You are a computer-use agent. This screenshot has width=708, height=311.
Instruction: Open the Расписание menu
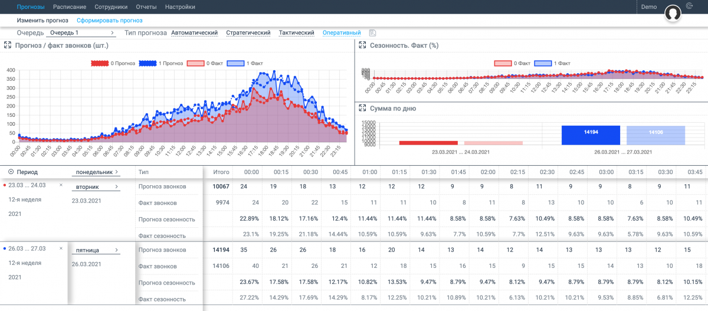(x=70, y=7)
